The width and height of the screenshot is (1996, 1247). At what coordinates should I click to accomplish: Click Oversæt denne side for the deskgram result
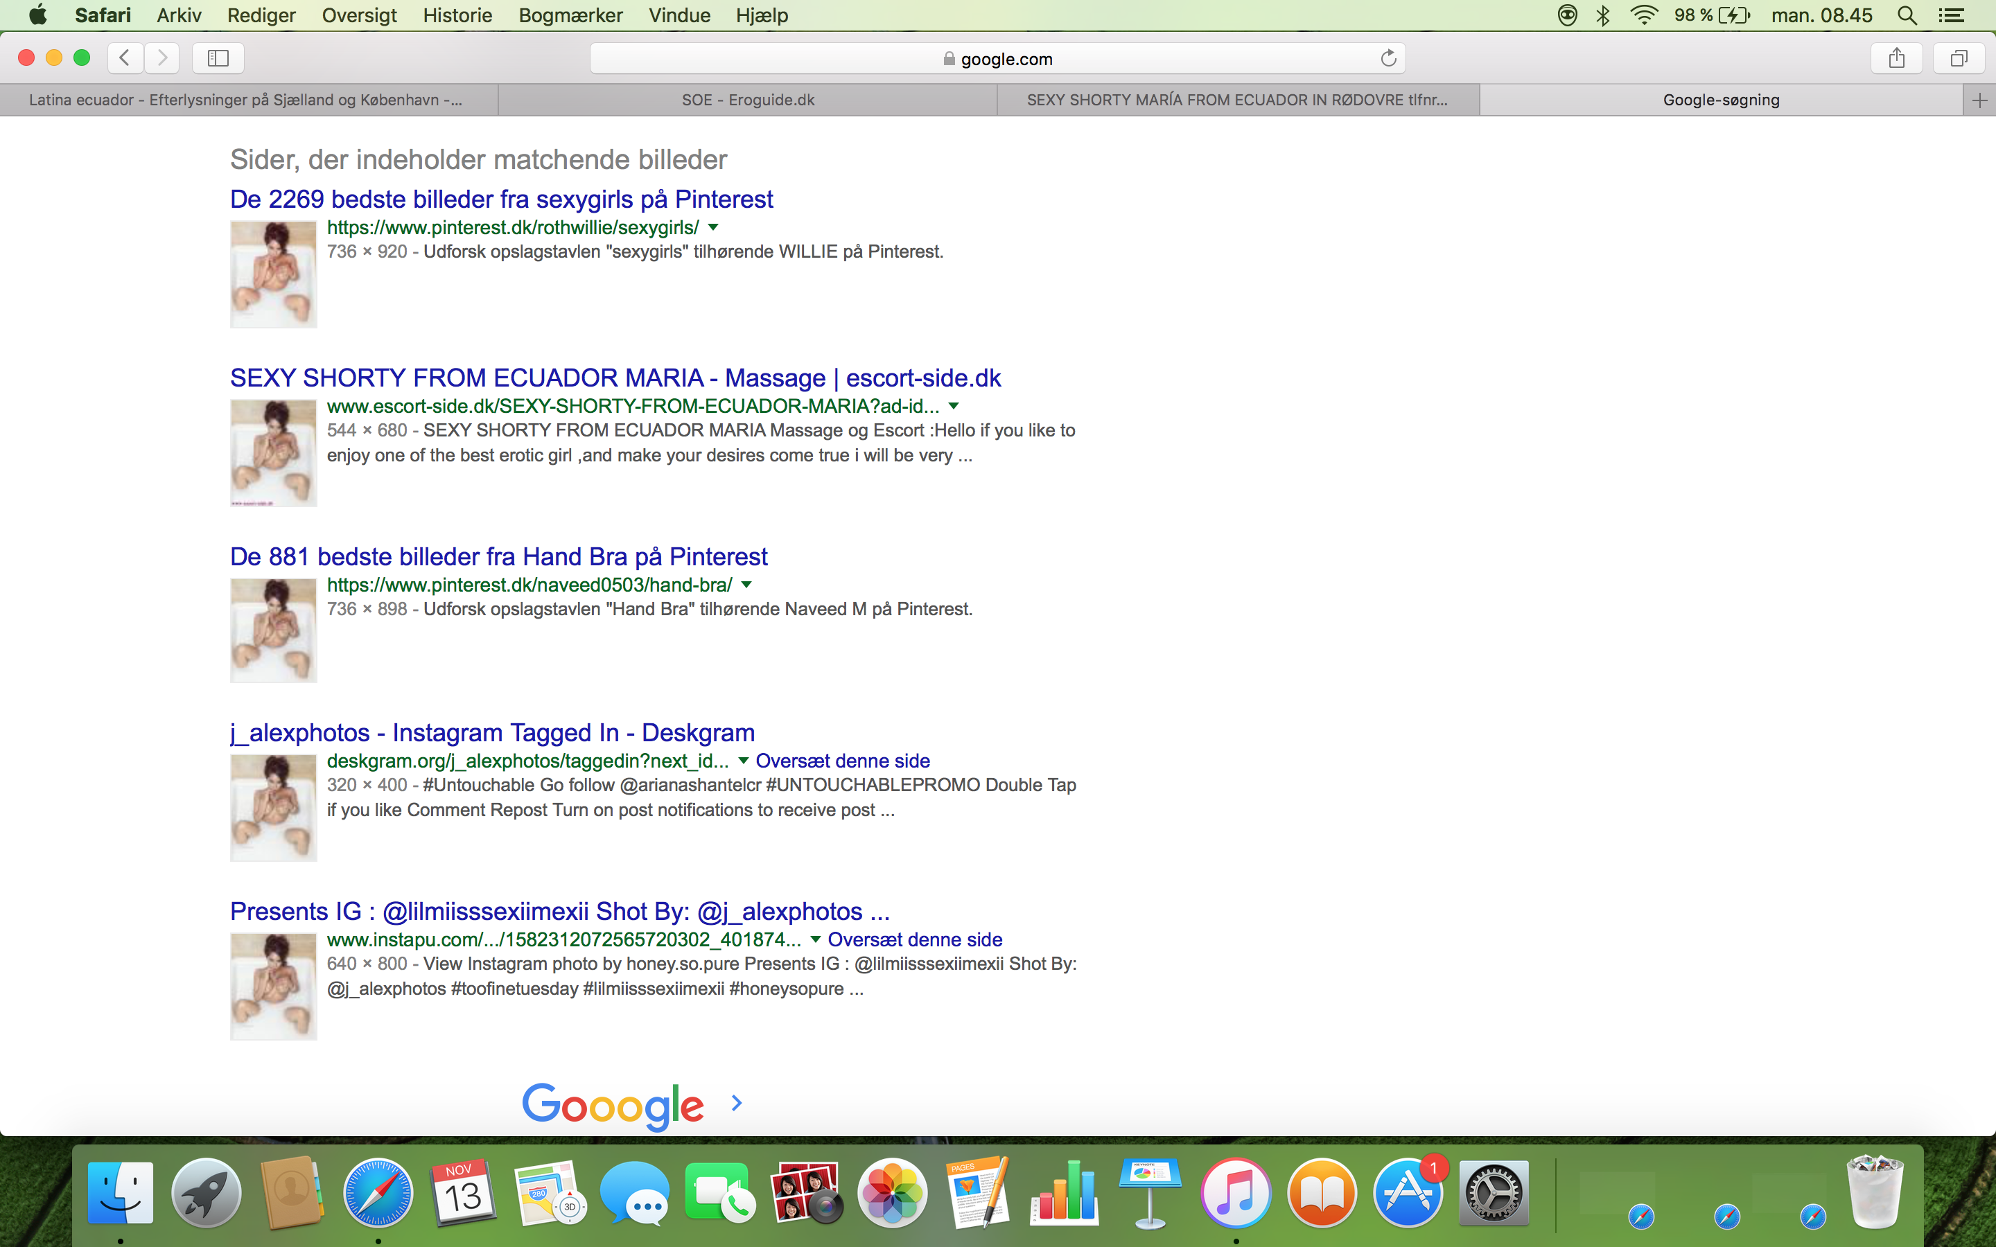[x=843, y=761]
